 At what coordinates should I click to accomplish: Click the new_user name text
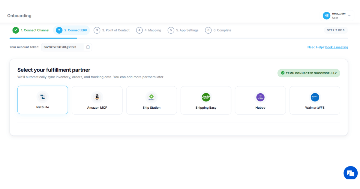339,13
